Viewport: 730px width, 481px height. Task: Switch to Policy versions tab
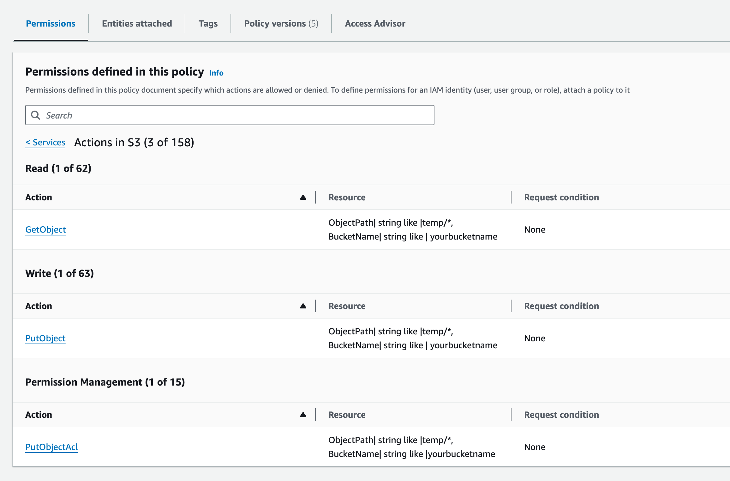tap(281, 24)
